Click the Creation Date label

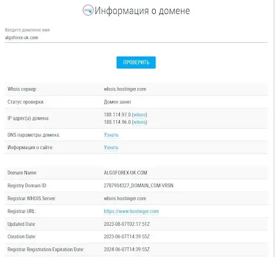click(x=21, y=237)
